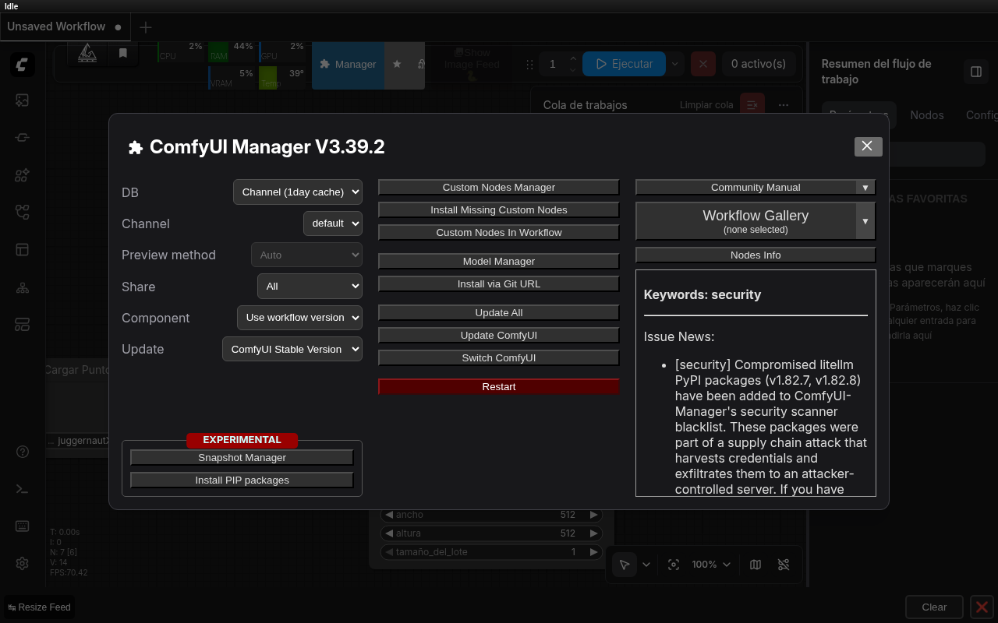Click the red cancel X button beside Ejecutar
This screenshot has height=623, width=998.
coord(703,64)
